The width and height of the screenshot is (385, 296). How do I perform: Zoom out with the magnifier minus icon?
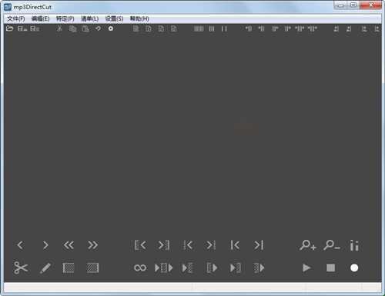[x=332, y=245]
